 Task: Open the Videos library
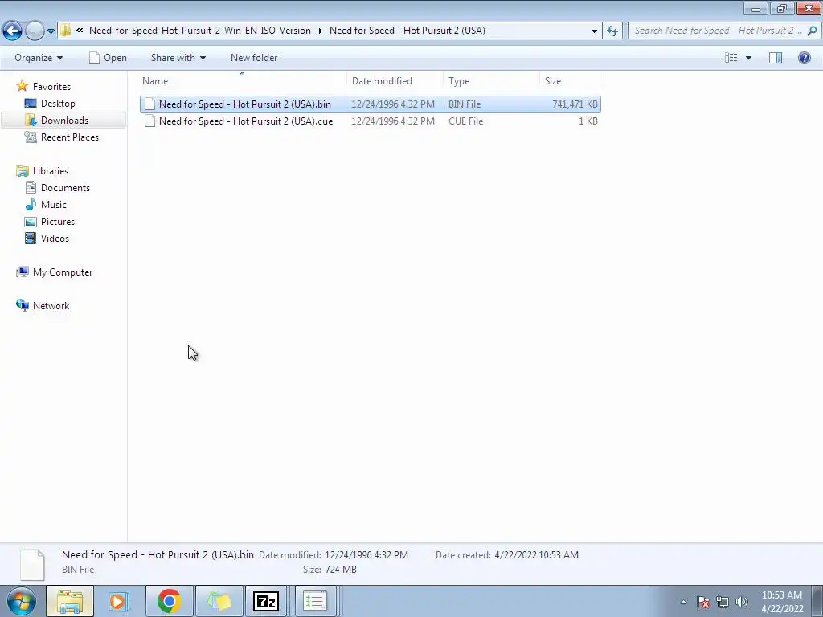tap(55, 238)
